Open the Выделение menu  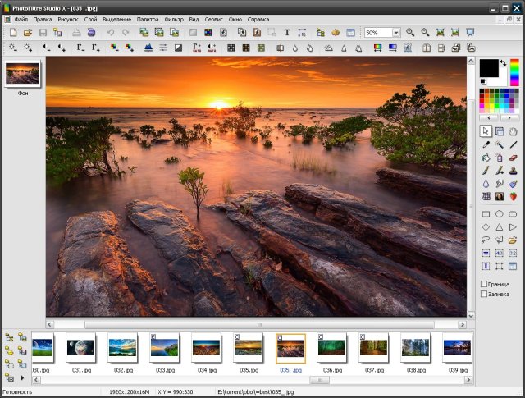click(x=116, y=19)
